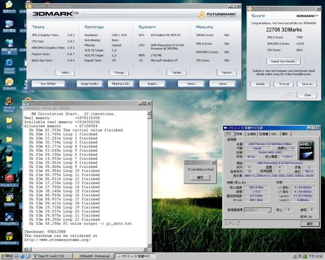Viewport: 325px width, 260px height.
Task: Click the Demo... button in 3DMark06
Action: (x=191, y=84)
